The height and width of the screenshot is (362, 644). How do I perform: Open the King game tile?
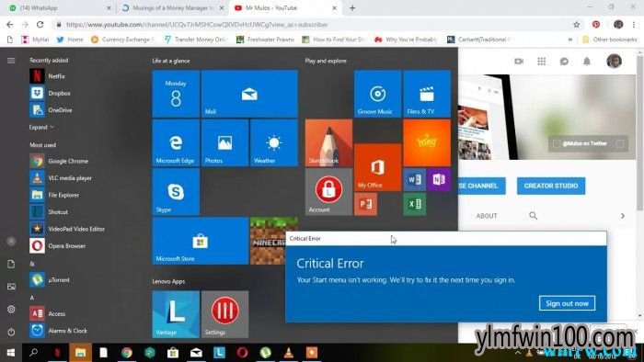pyautogui.click(x=427, y=143)
